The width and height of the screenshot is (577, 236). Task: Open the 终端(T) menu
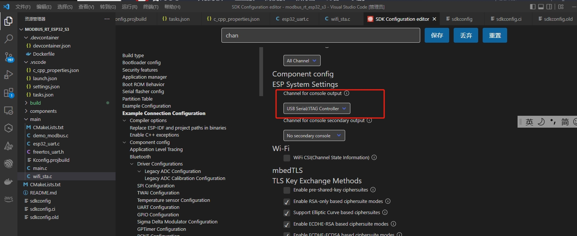click(x=151, y=7)
